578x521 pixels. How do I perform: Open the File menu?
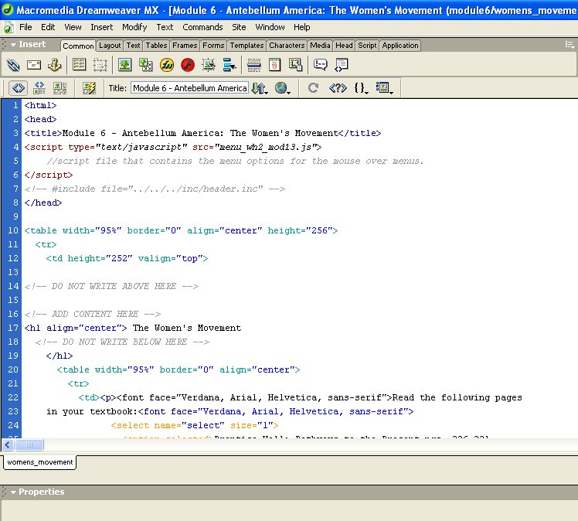pyautogui.click(x=25, y=27)
